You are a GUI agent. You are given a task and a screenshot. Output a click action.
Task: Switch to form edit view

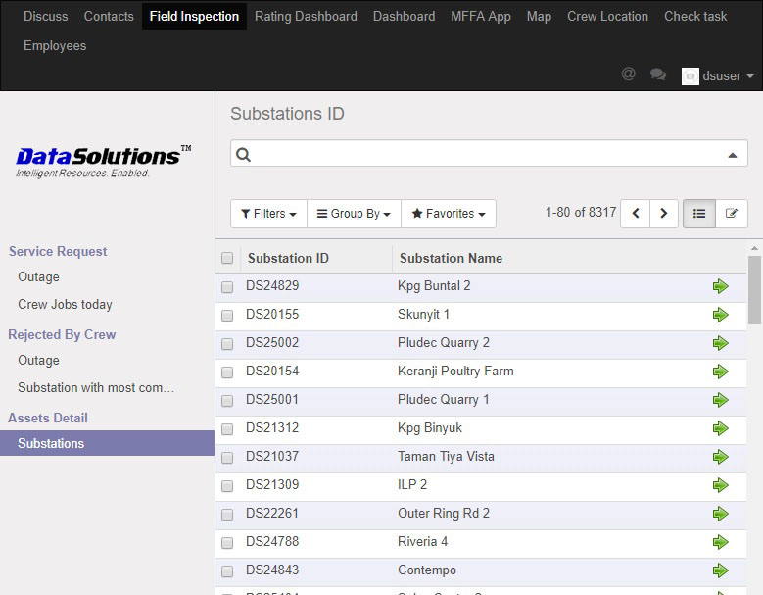[731, 214]
